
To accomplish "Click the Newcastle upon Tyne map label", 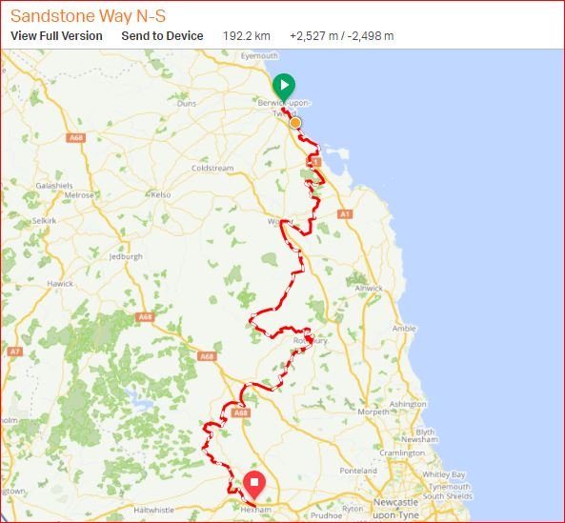I will click(x=396, y=508).
